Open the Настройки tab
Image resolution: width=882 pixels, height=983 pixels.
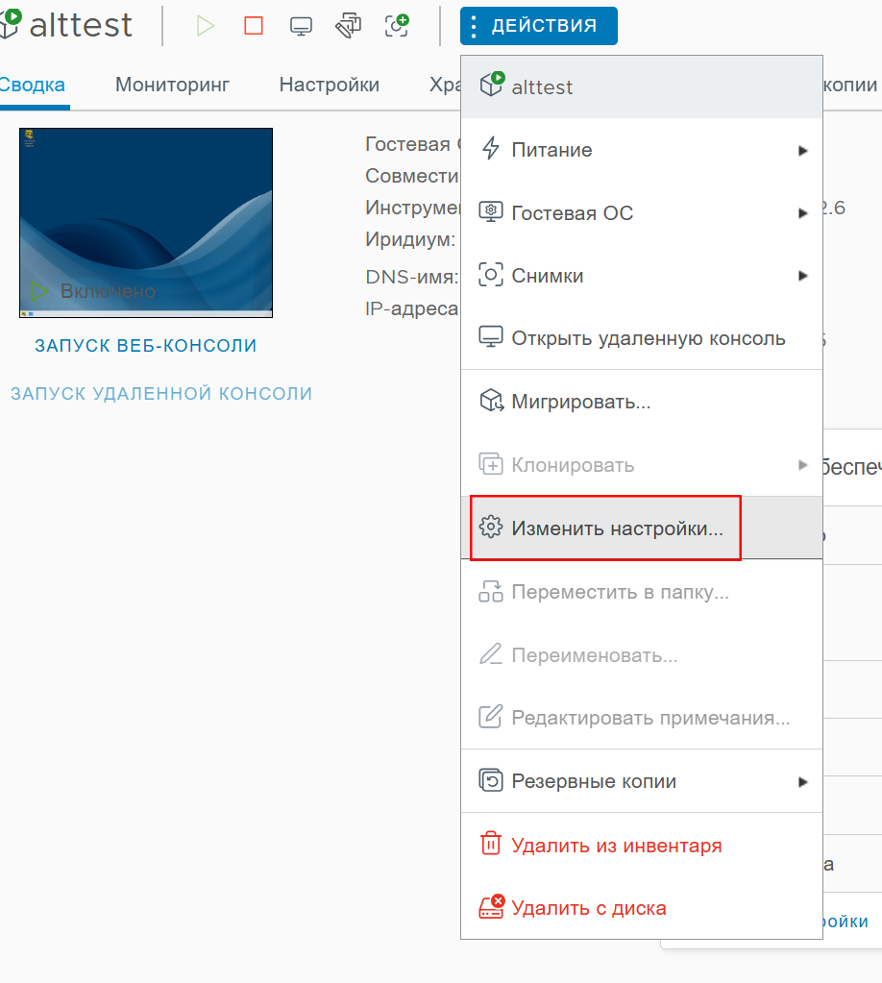tap(330, 85)
